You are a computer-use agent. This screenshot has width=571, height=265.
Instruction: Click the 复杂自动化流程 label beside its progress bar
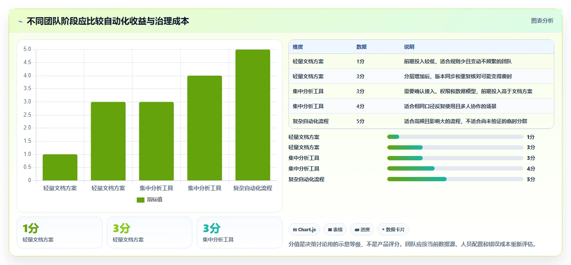306,180
